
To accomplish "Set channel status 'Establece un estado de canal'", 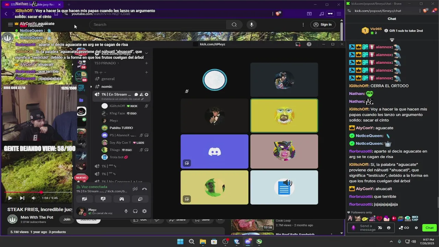I will (x=122, y=99).
